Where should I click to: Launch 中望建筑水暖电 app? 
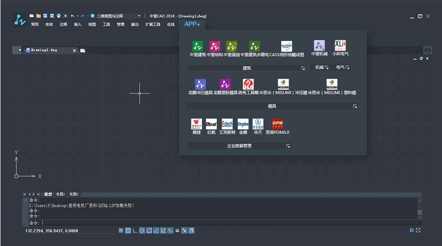(x=254, y=49)
